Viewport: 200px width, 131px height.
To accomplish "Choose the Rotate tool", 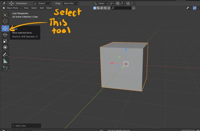I will tap(5, 35).
